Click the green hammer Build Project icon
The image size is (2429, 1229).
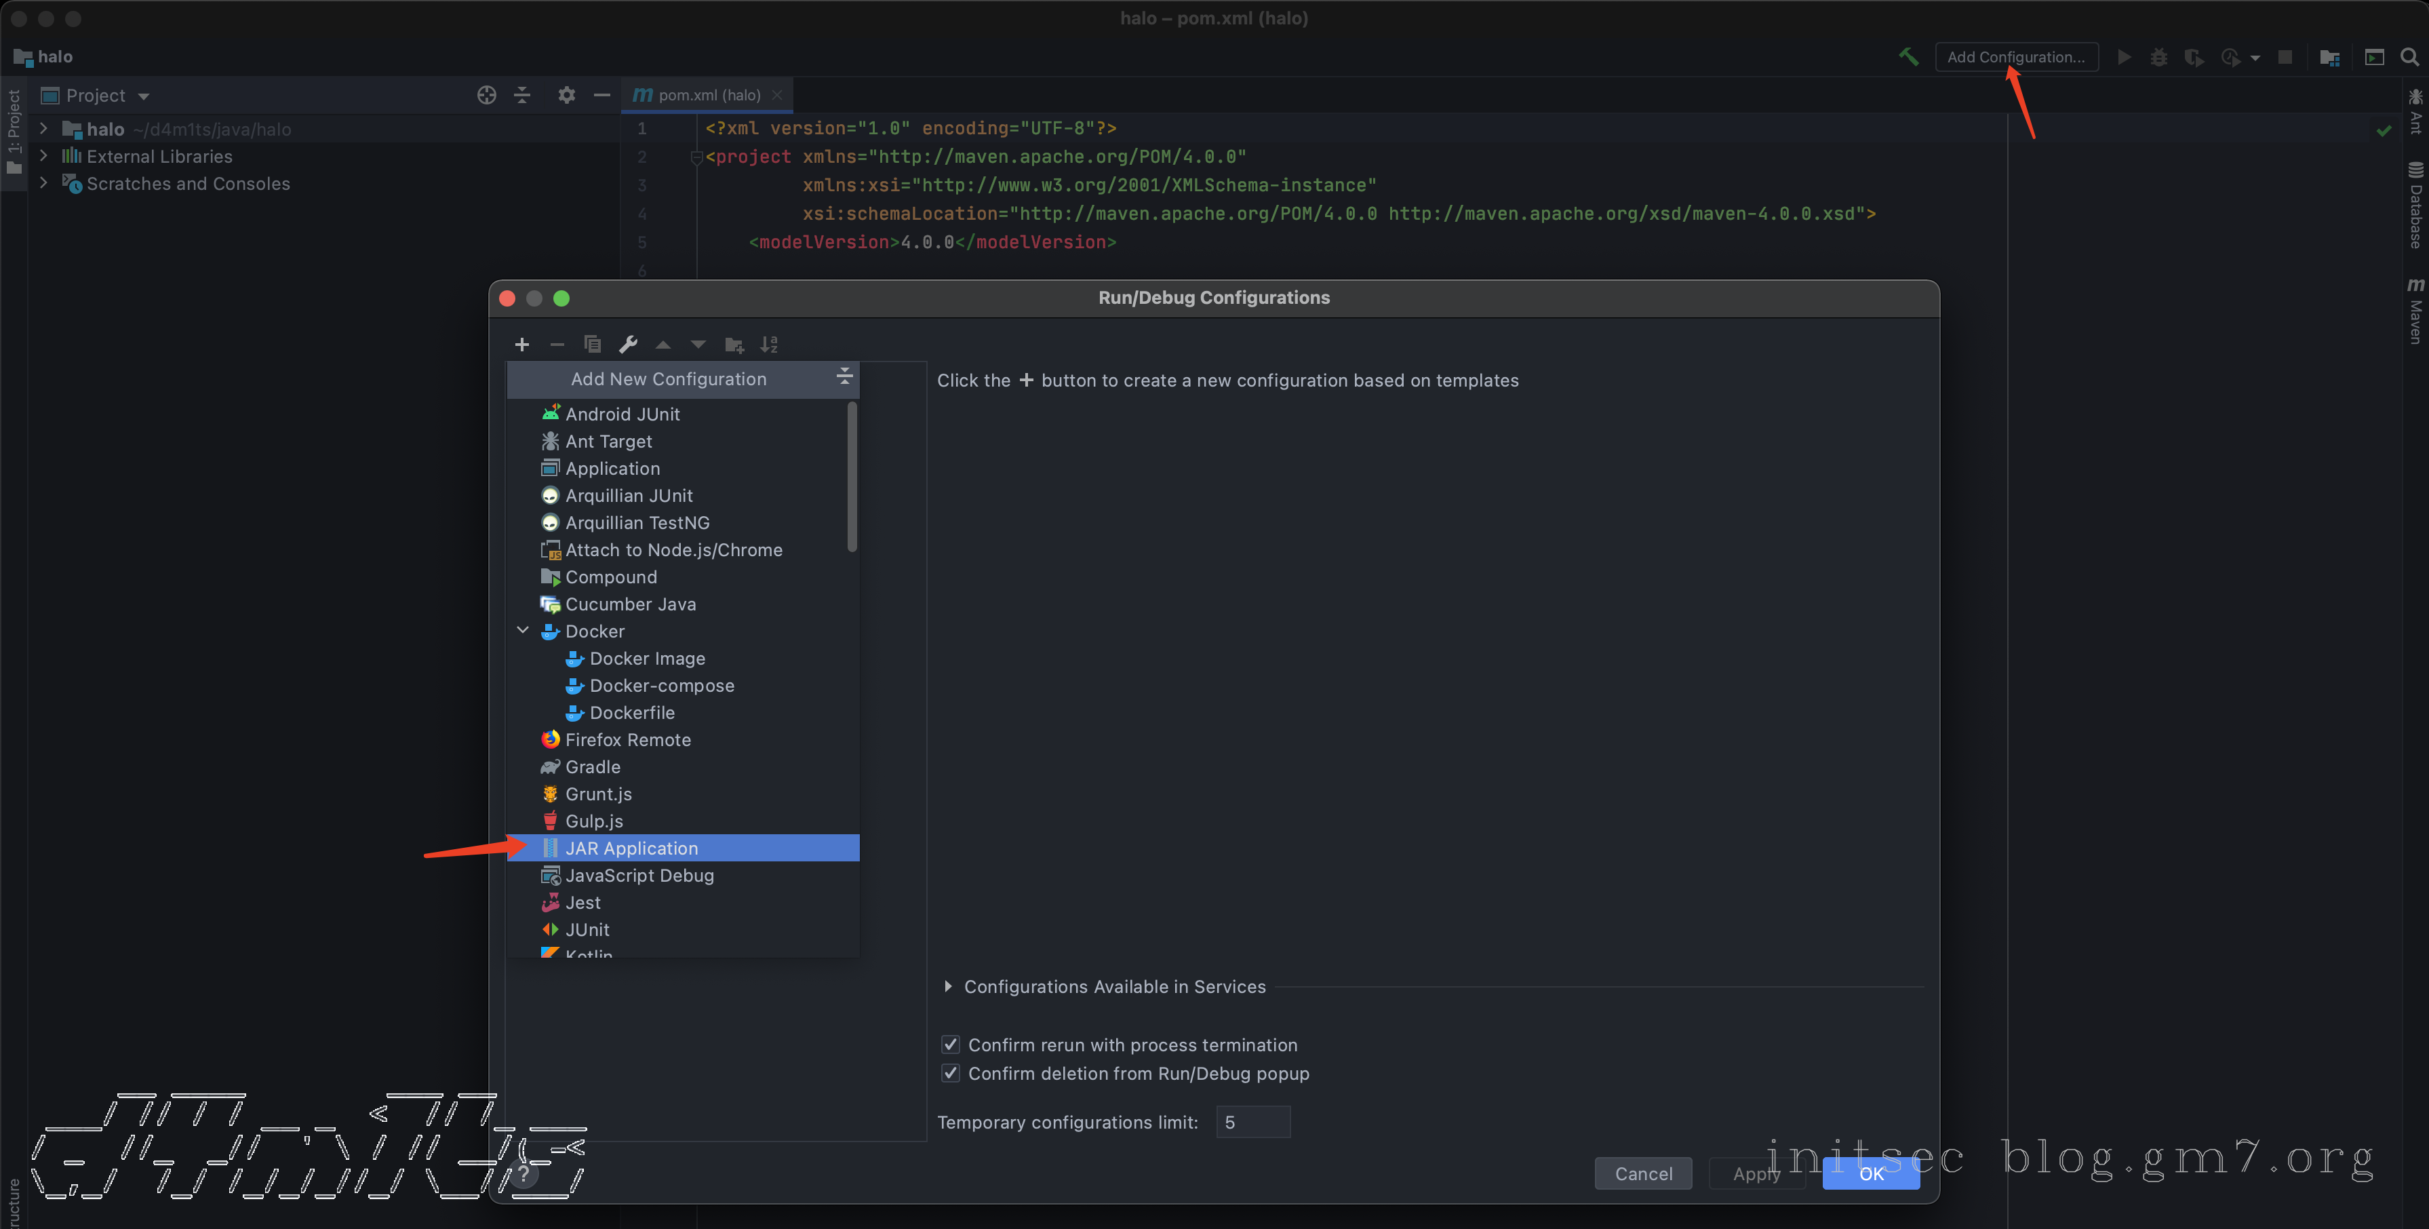point(1908,56)
